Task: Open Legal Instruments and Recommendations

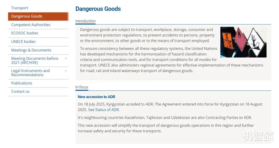Action: pos(30,73)
